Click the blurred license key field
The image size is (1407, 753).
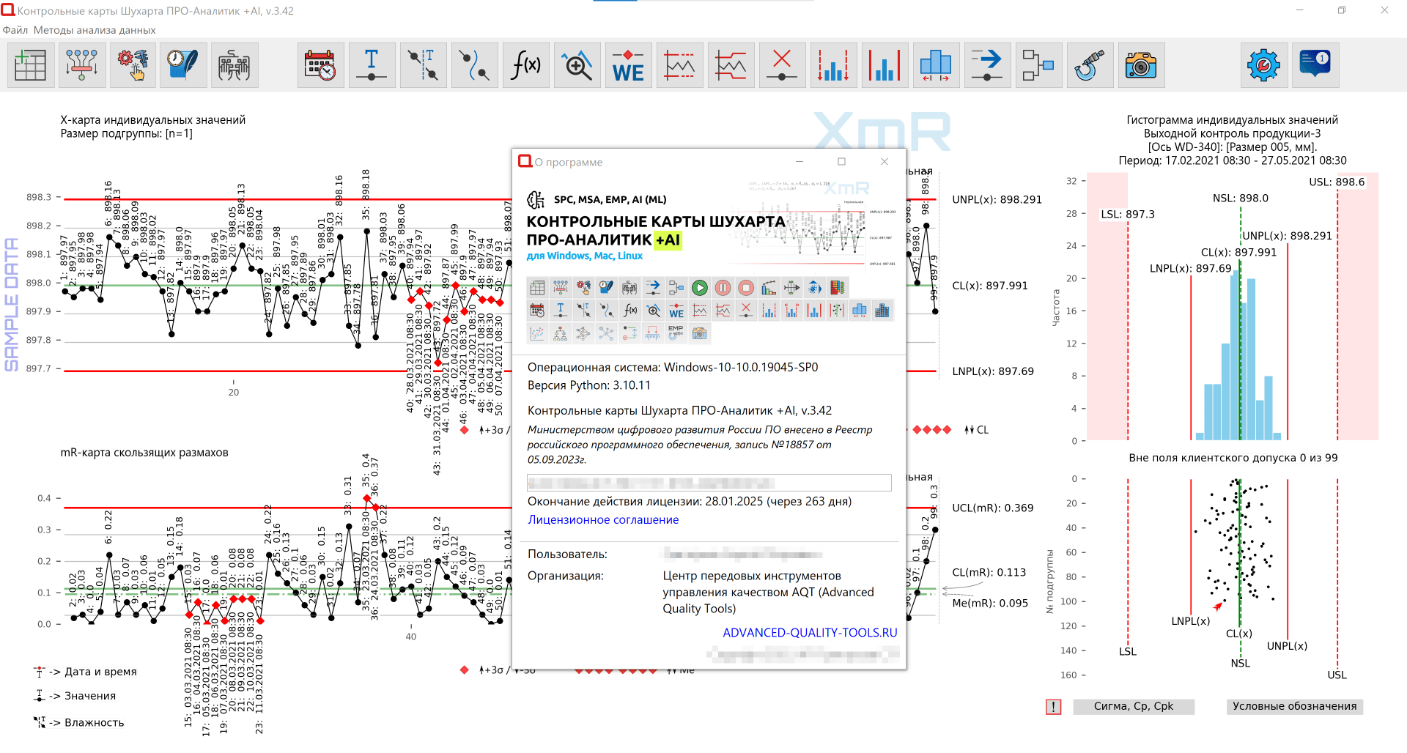pos(709,483)
